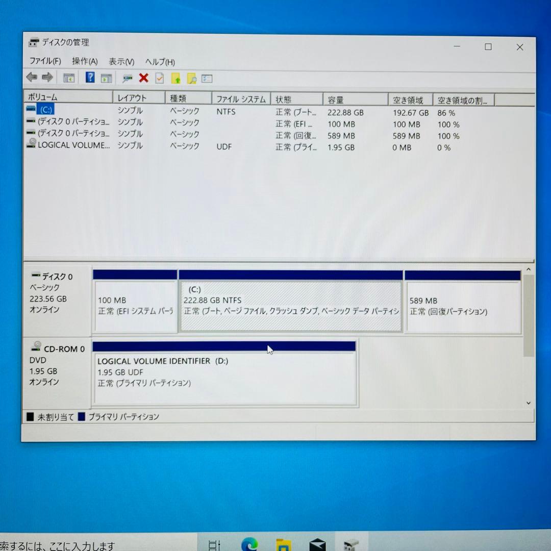The height and width of the screenshot is (551, 551).
Task: Open the 操作(A) menu
Action: point(84,61)
